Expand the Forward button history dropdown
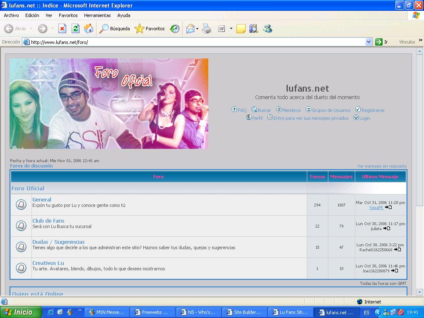 coord(52,29)
